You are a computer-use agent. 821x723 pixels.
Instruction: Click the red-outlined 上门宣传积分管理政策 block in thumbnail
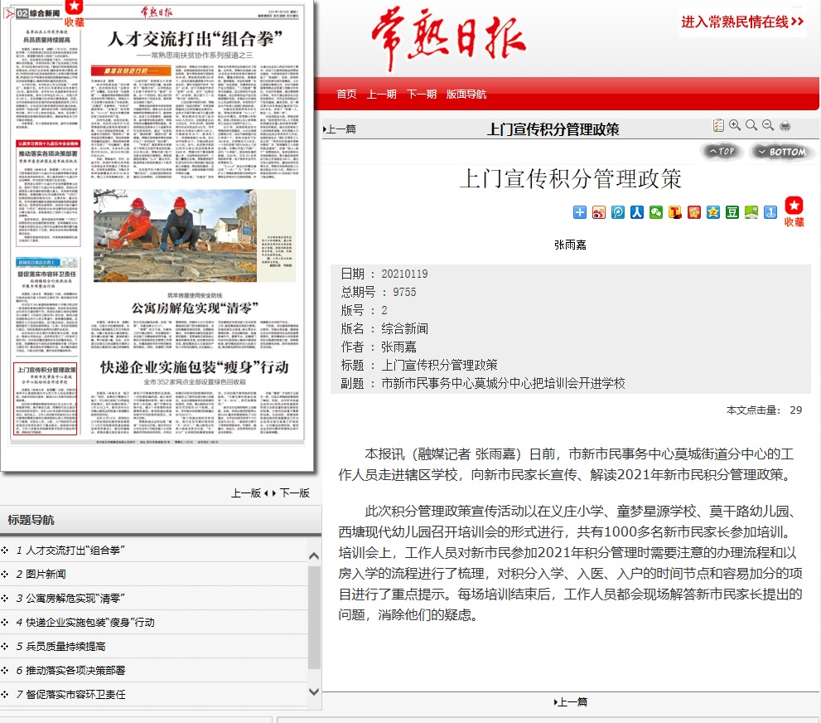[46, 399]
